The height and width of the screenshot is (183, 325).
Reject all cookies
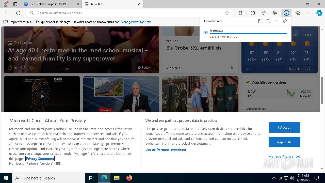[284, 142]
